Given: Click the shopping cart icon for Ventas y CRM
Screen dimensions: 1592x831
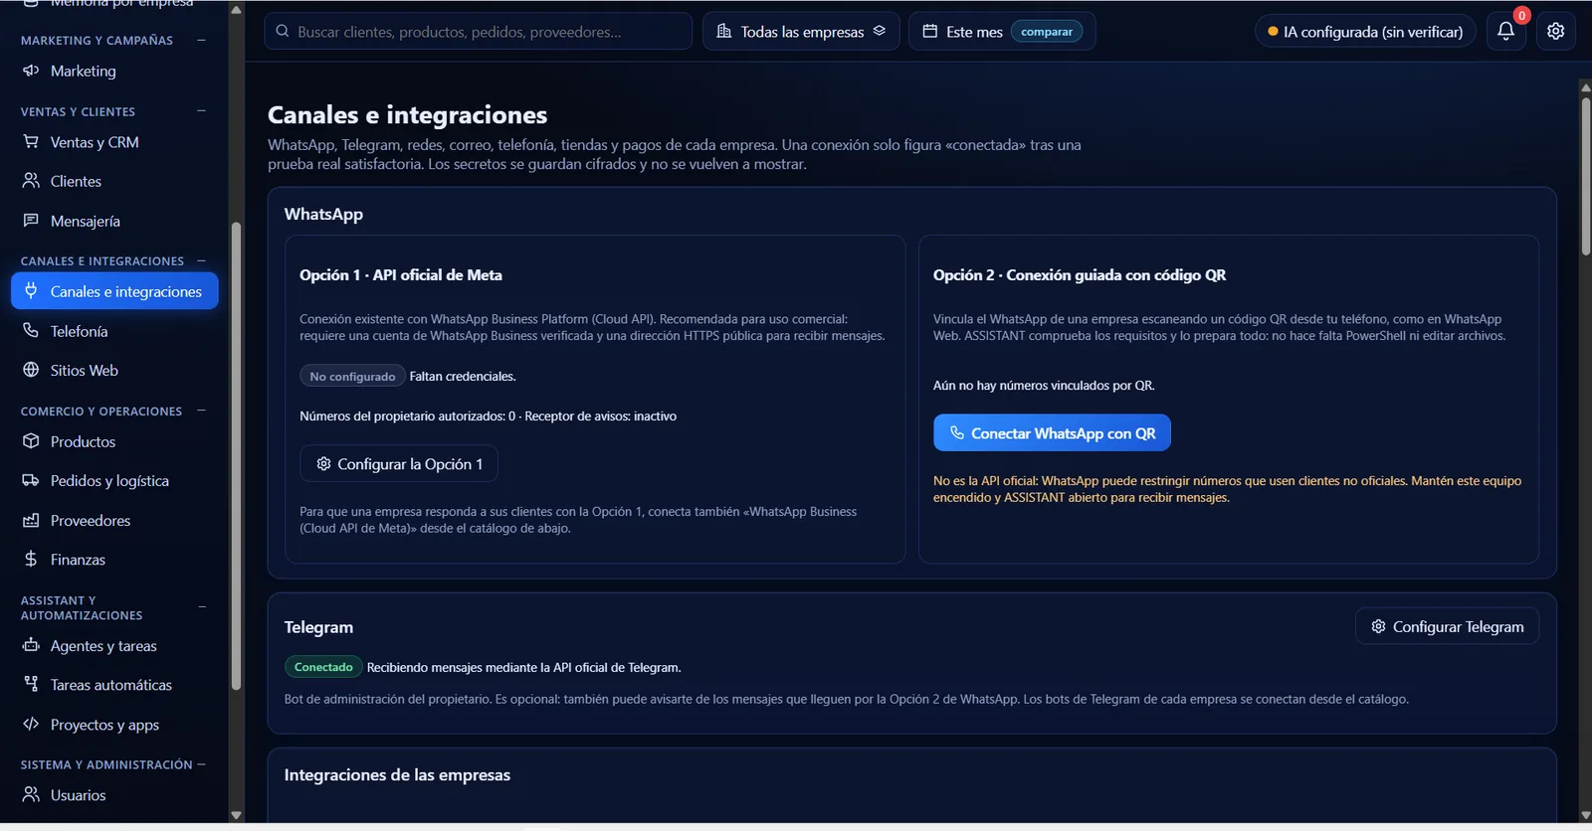Looking at the screenshot, I should click(x=31, y=142).
